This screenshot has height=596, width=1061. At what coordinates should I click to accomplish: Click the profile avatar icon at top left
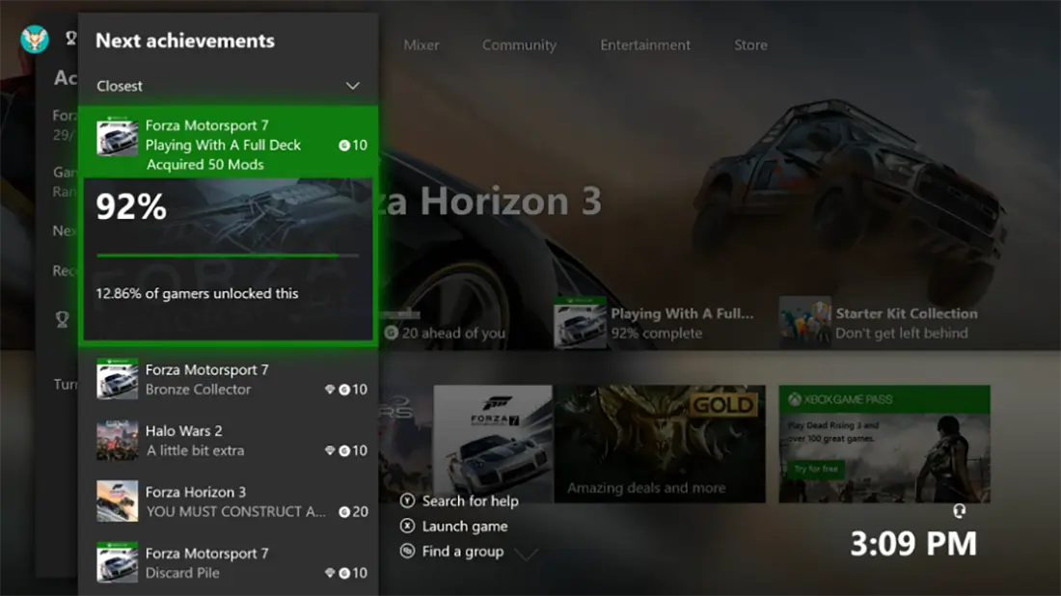click(x=35, y=40)
